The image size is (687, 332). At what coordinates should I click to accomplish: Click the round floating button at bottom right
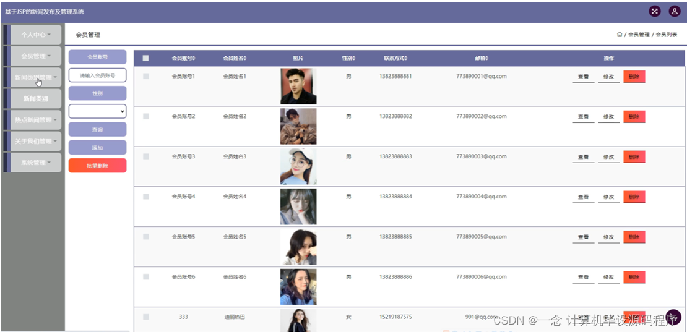click(673, 317)
